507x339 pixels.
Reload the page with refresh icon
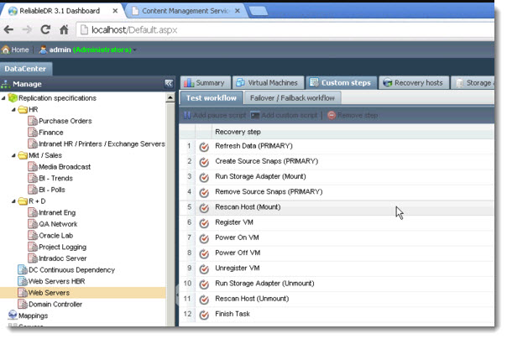[x=45, y=29]
